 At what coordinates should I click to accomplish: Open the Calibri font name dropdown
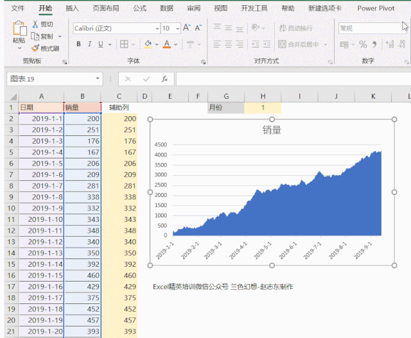click(x=157, y=28)
